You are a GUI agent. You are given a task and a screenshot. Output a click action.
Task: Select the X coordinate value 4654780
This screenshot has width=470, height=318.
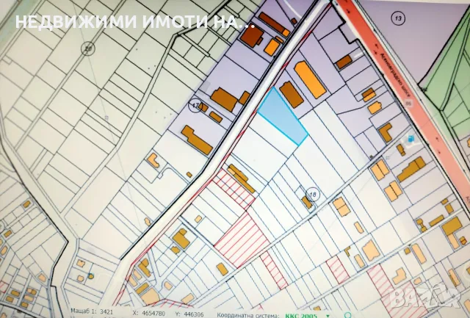[153, 314]
